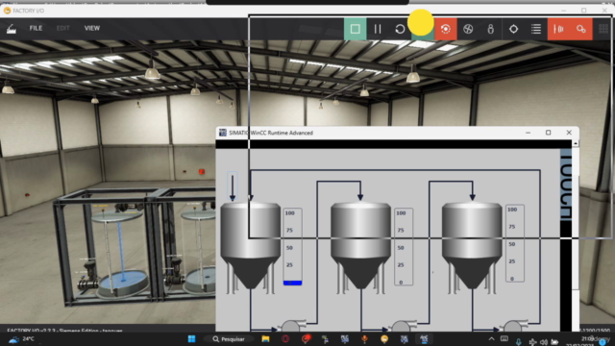Show hidden system tray icons chevron
Screen dimensions: 615x346
click(x=491, y=339)
